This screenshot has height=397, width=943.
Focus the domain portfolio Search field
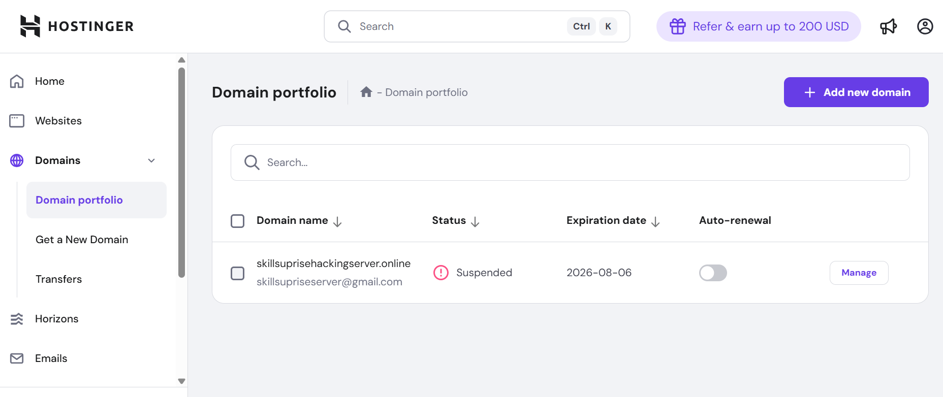(570, 162)
